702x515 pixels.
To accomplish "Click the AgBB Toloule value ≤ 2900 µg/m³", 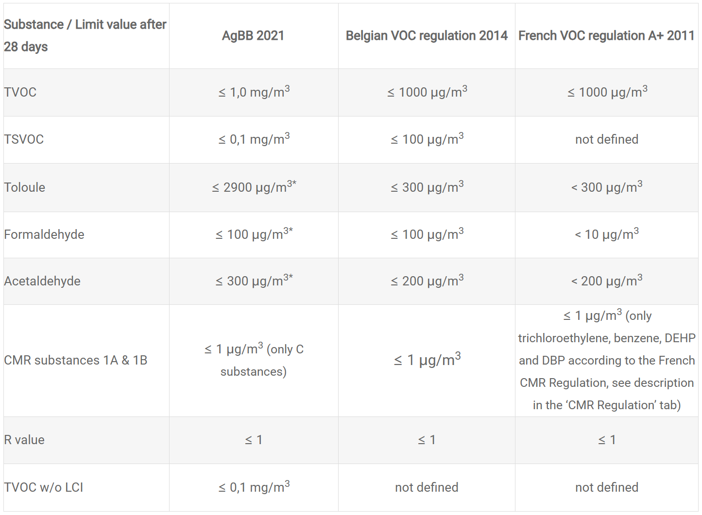I will 254,187.
